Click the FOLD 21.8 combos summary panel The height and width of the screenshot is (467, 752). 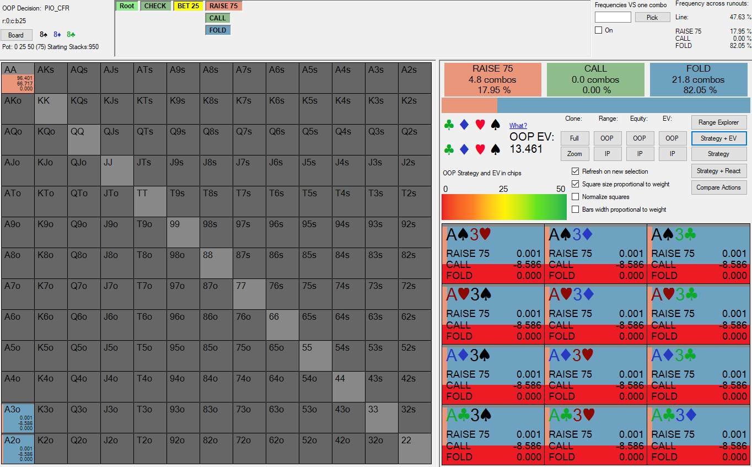(699, 79)
